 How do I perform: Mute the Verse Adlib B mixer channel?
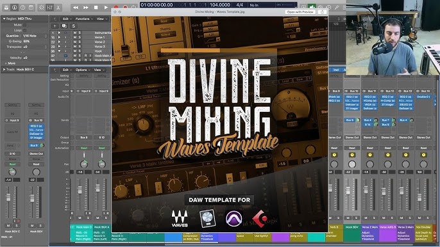pos(384,218)
